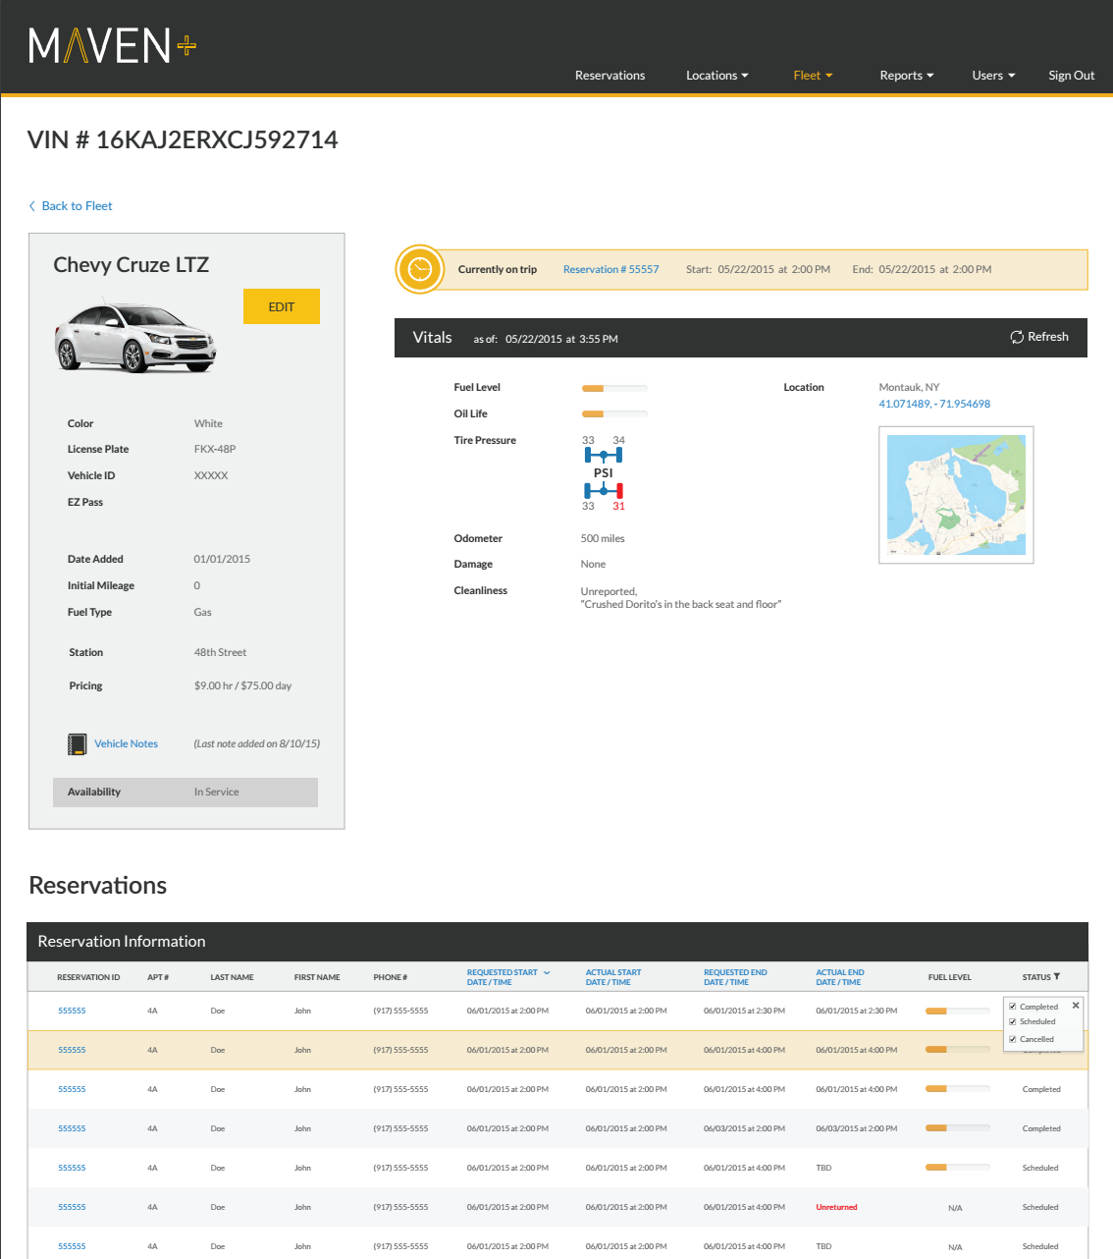Sort by Actual End Date/Time column
The image size is (1113, 1259).
[x=840, y=977]
